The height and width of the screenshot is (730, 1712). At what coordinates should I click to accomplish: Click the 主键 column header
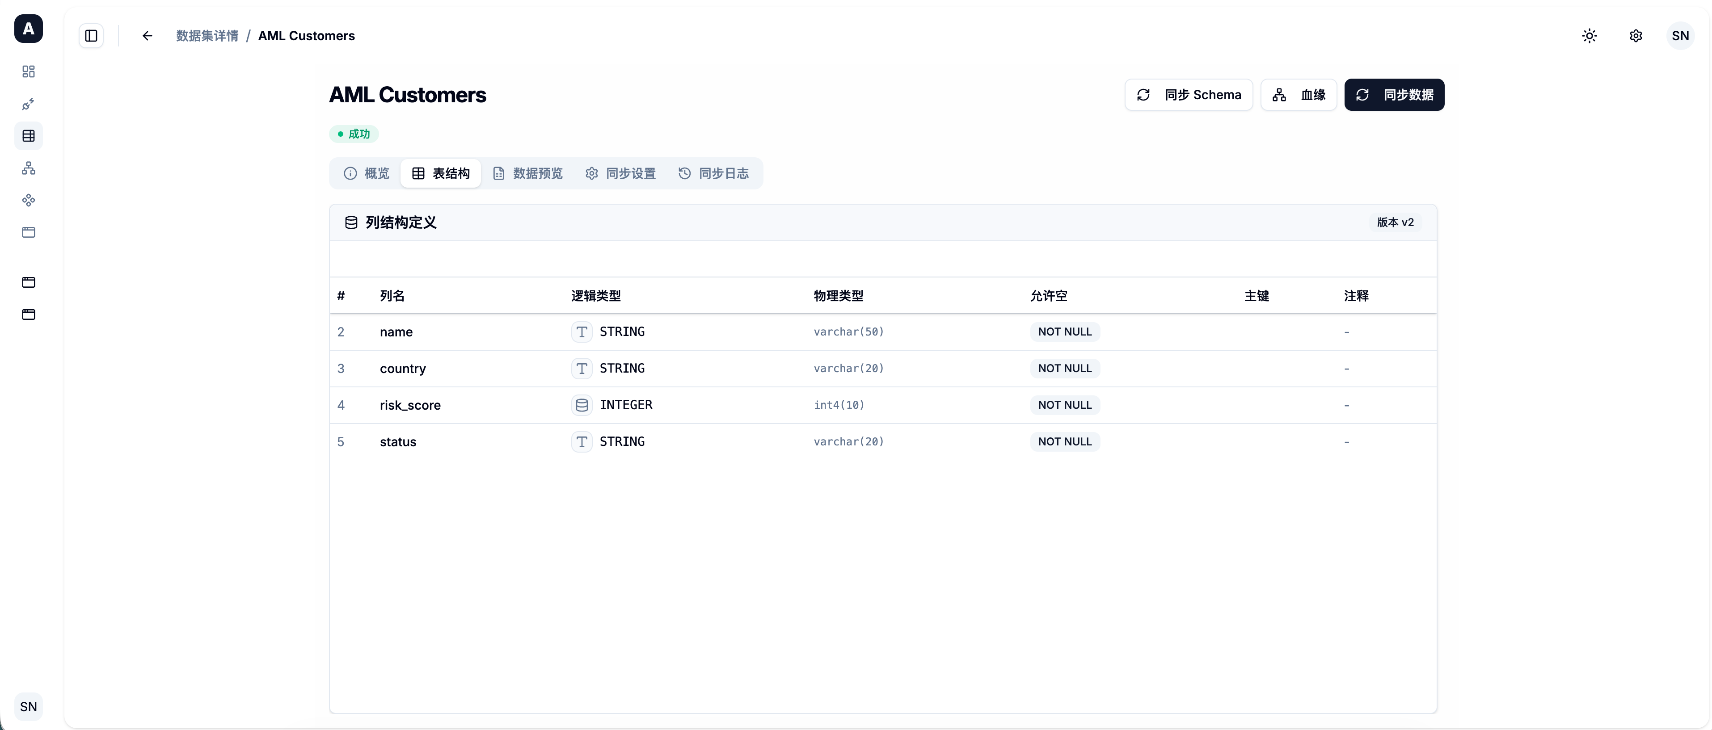point(1257,296)
